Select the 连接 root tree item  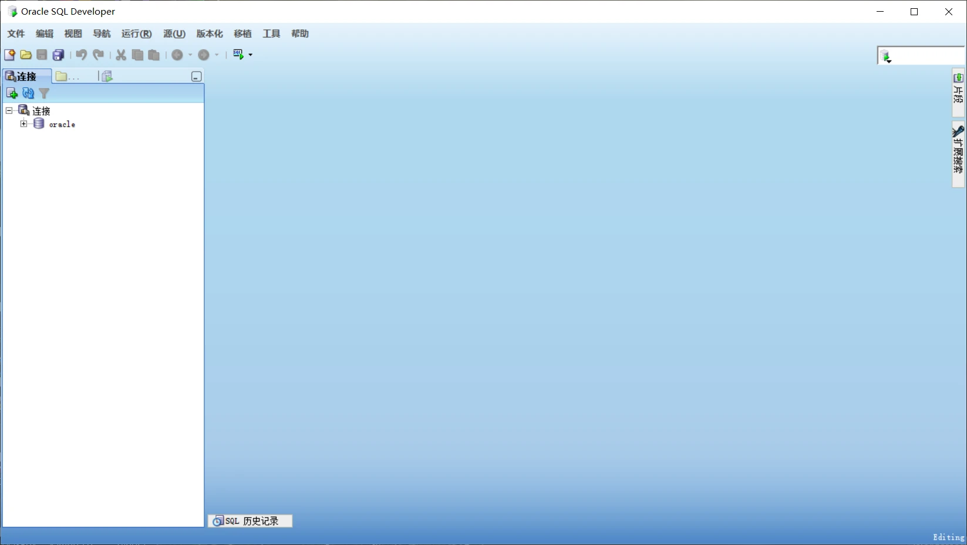tap(41, 111)
